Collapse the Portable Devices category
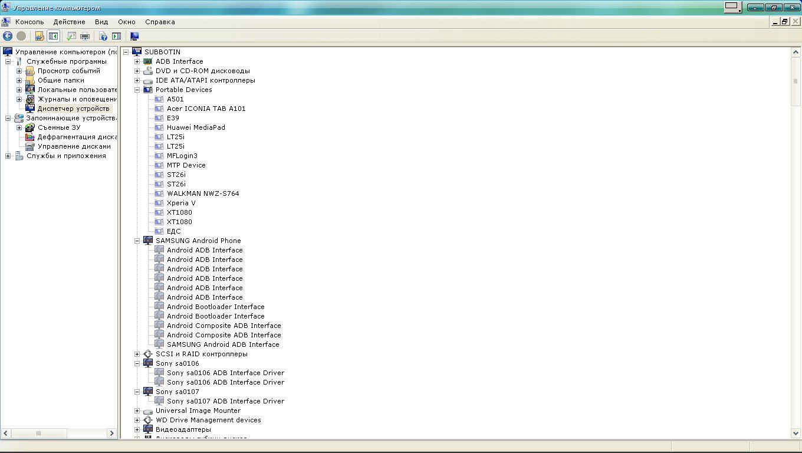Screen dimensions: 802x453 coord(137,90)
